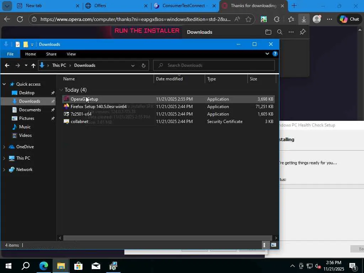Open Music in Quick access
Image resolution: width=364 pixels, height=273 pixels.
coord(25,127)
